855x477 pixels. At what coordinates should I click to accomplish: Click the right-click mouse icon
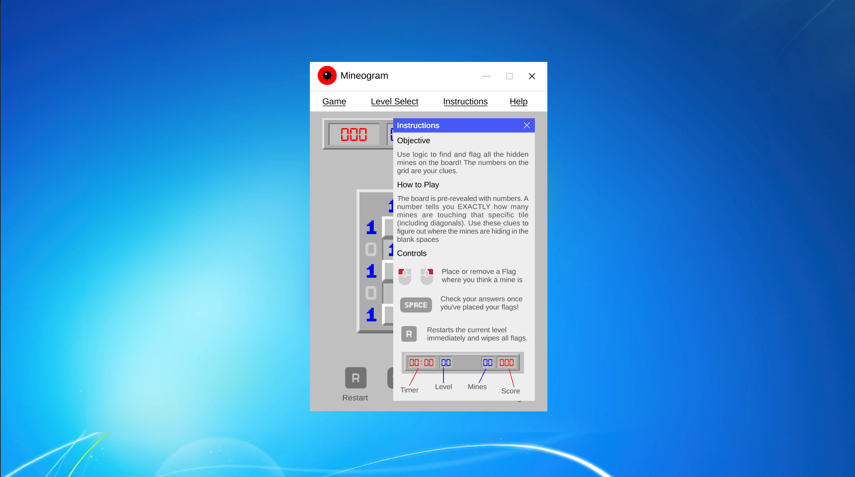coord(427,277)
